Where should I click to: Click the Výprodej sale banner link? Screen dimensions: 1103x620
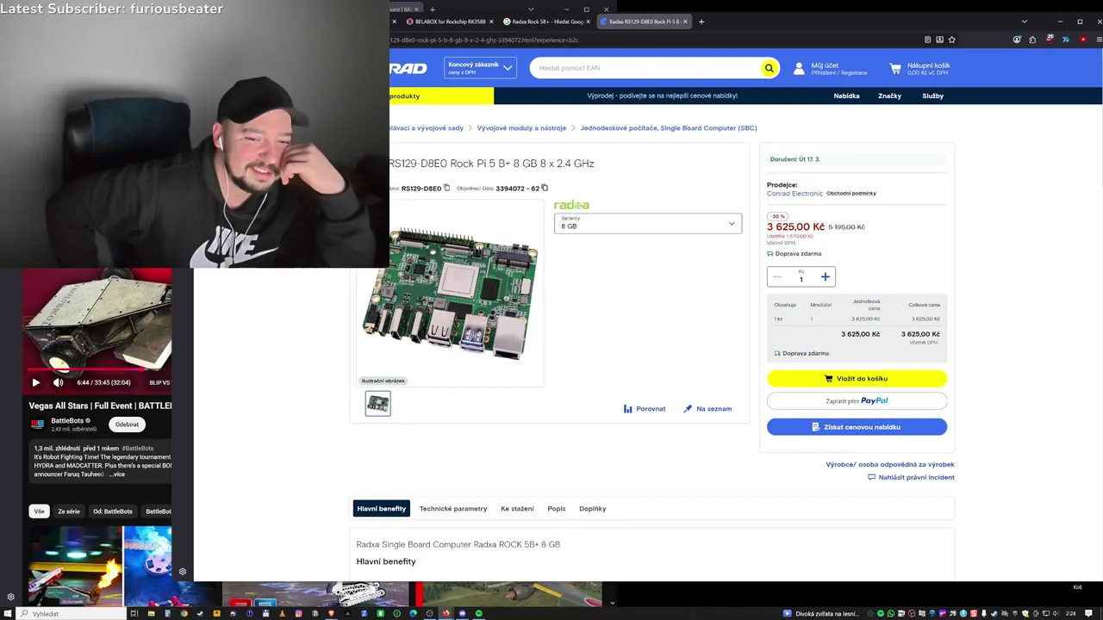pyautogui.click(x=663, y=96)
